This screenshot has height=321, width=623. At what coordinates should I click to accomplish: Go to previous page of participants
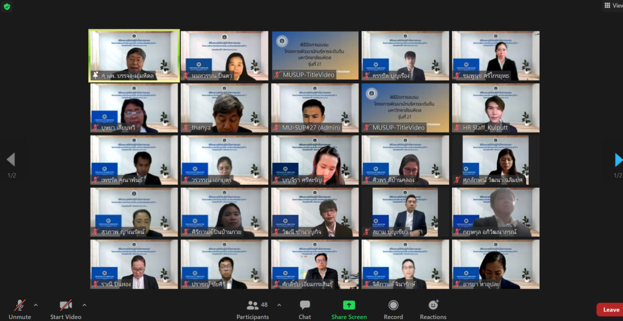pyautogui.click(x=10, y=160)
